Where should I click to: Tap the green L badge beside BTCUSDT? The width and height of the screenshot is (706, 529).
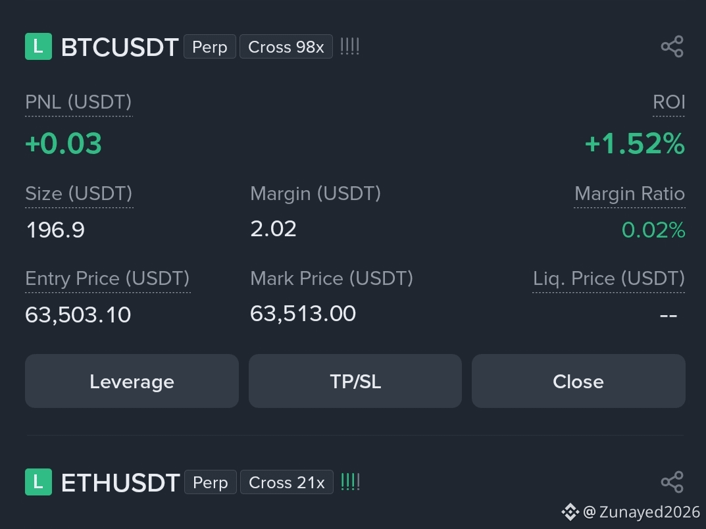click(x=38, y=46)
